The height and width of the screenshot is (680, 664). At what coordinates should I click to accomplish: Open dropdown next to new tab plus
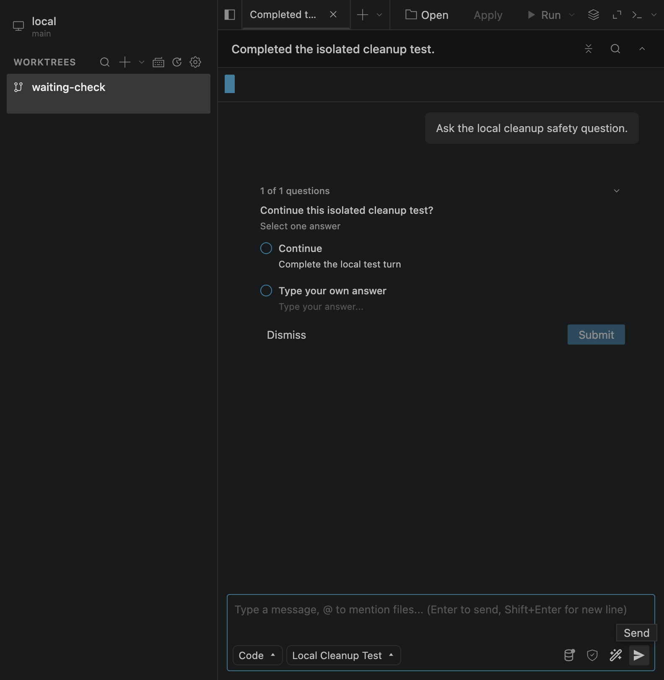[379, 15]
